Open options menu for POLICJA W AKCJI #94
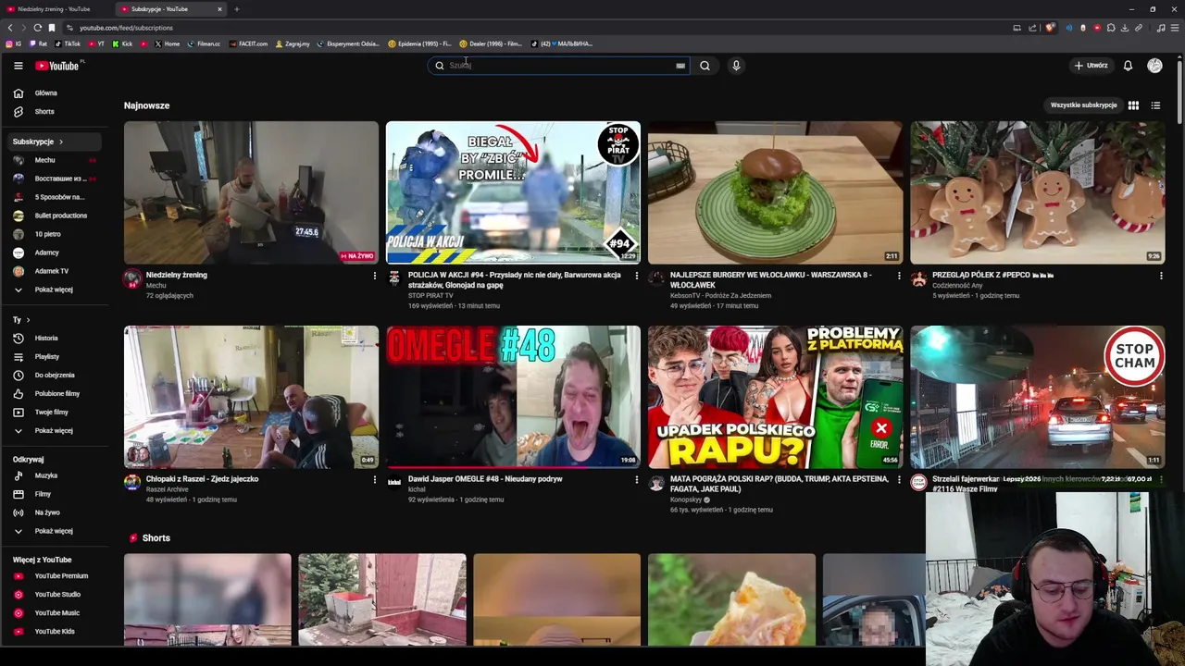The height and width of the screenshot is (666, 1185). pos(636,276)
